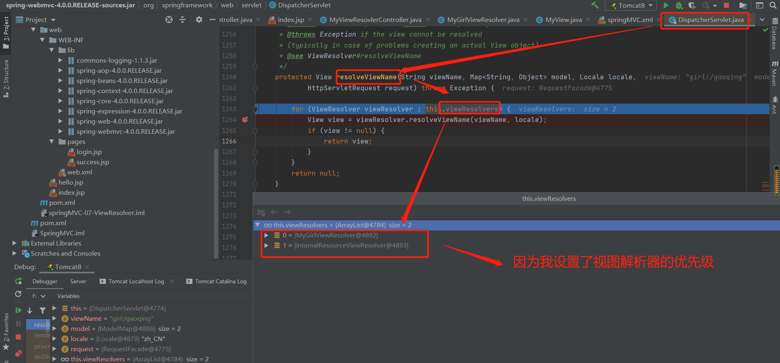This screenshot has height=363, width=780.
Task: Click the update application refresh icon in debug panel
Action: [18, 294]
